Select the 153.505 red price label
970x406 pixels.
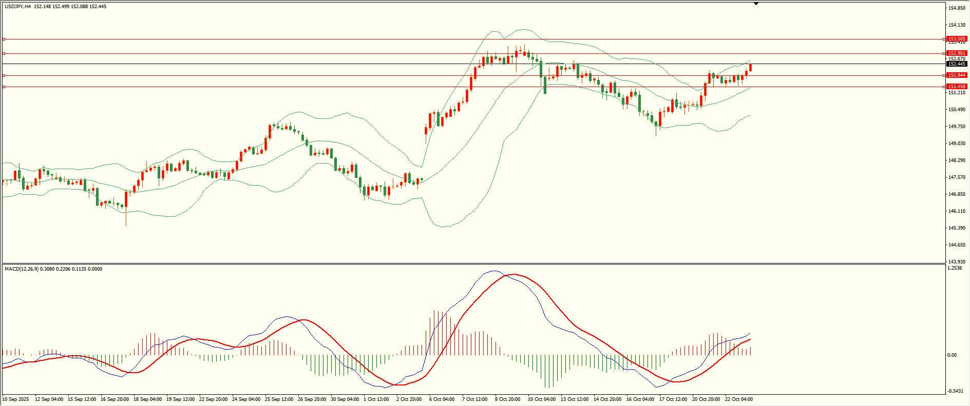coord(956,39)
